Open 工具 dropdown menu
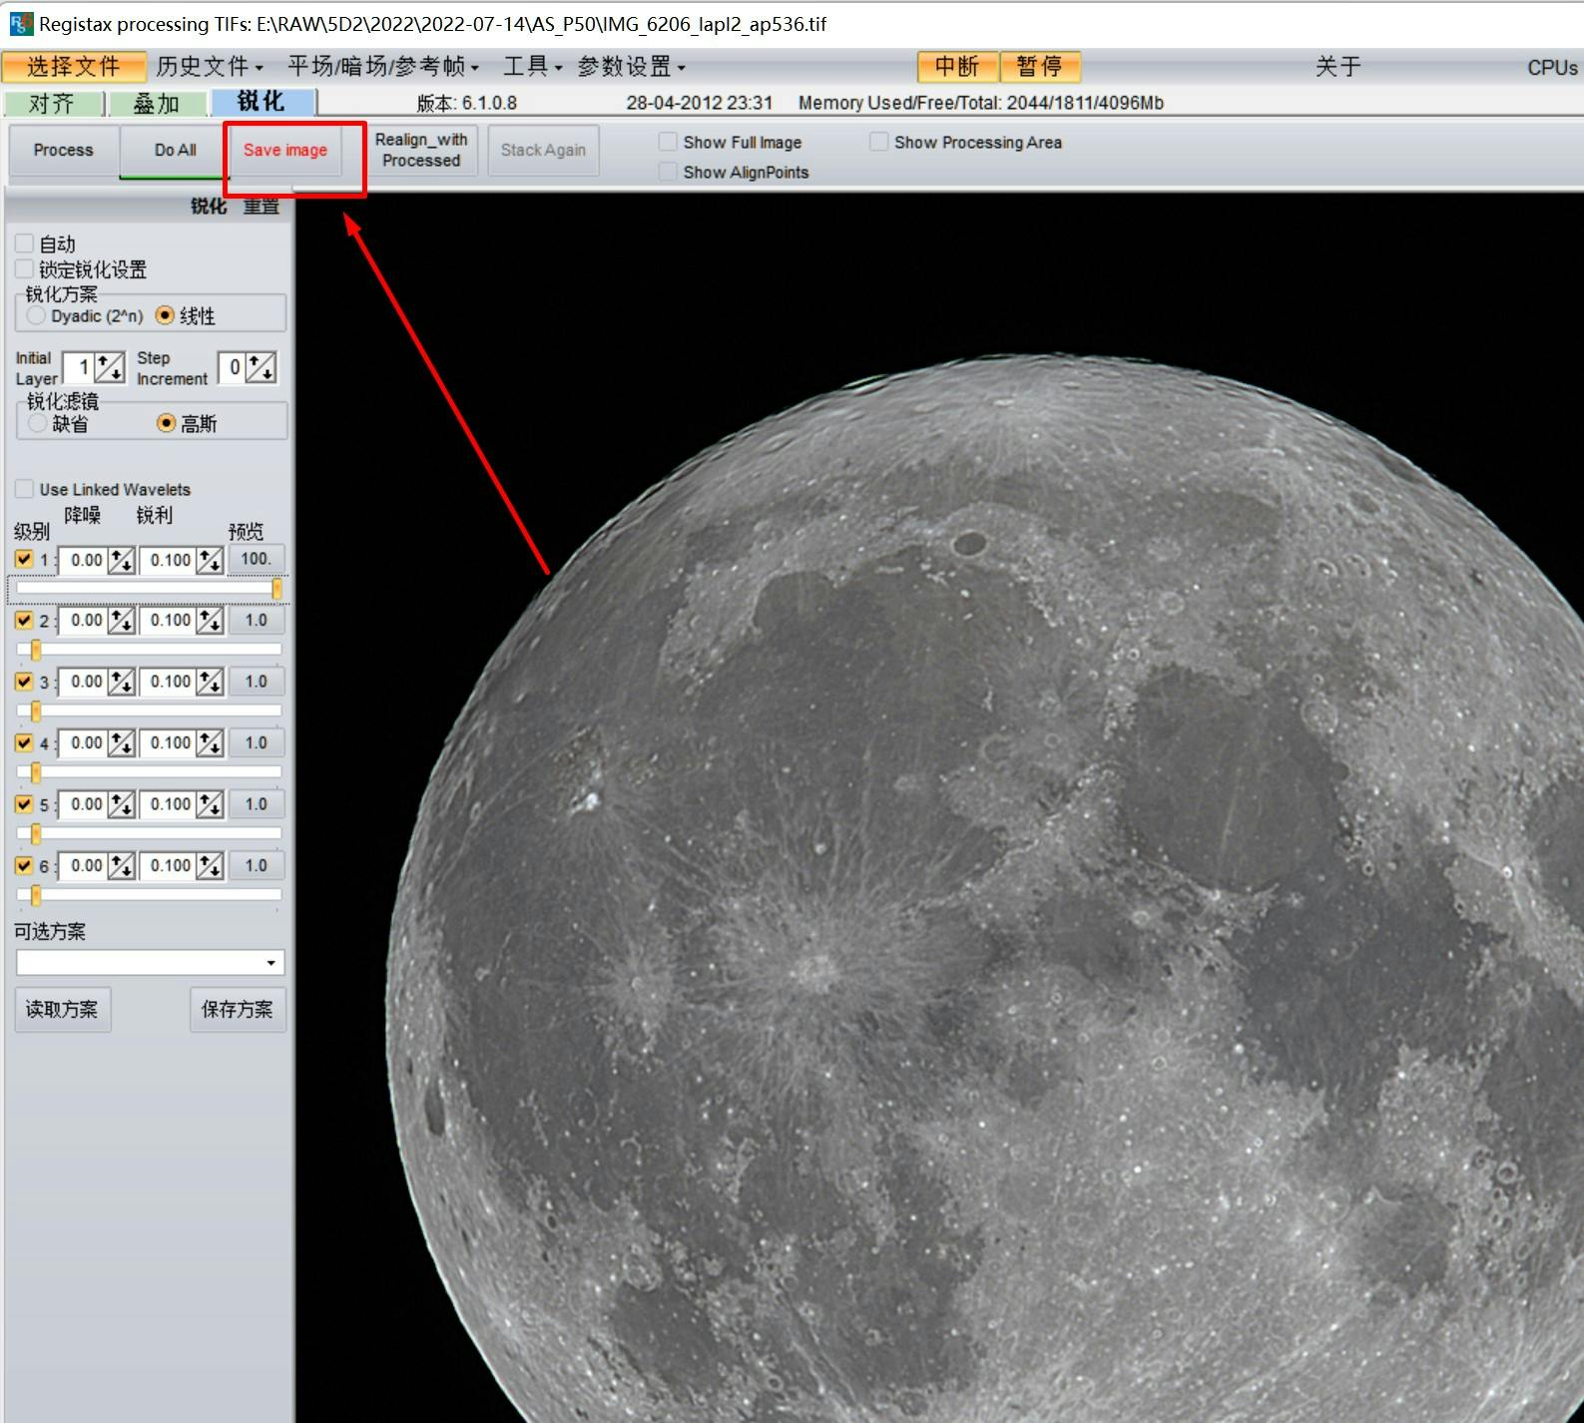 click(532, 67)
